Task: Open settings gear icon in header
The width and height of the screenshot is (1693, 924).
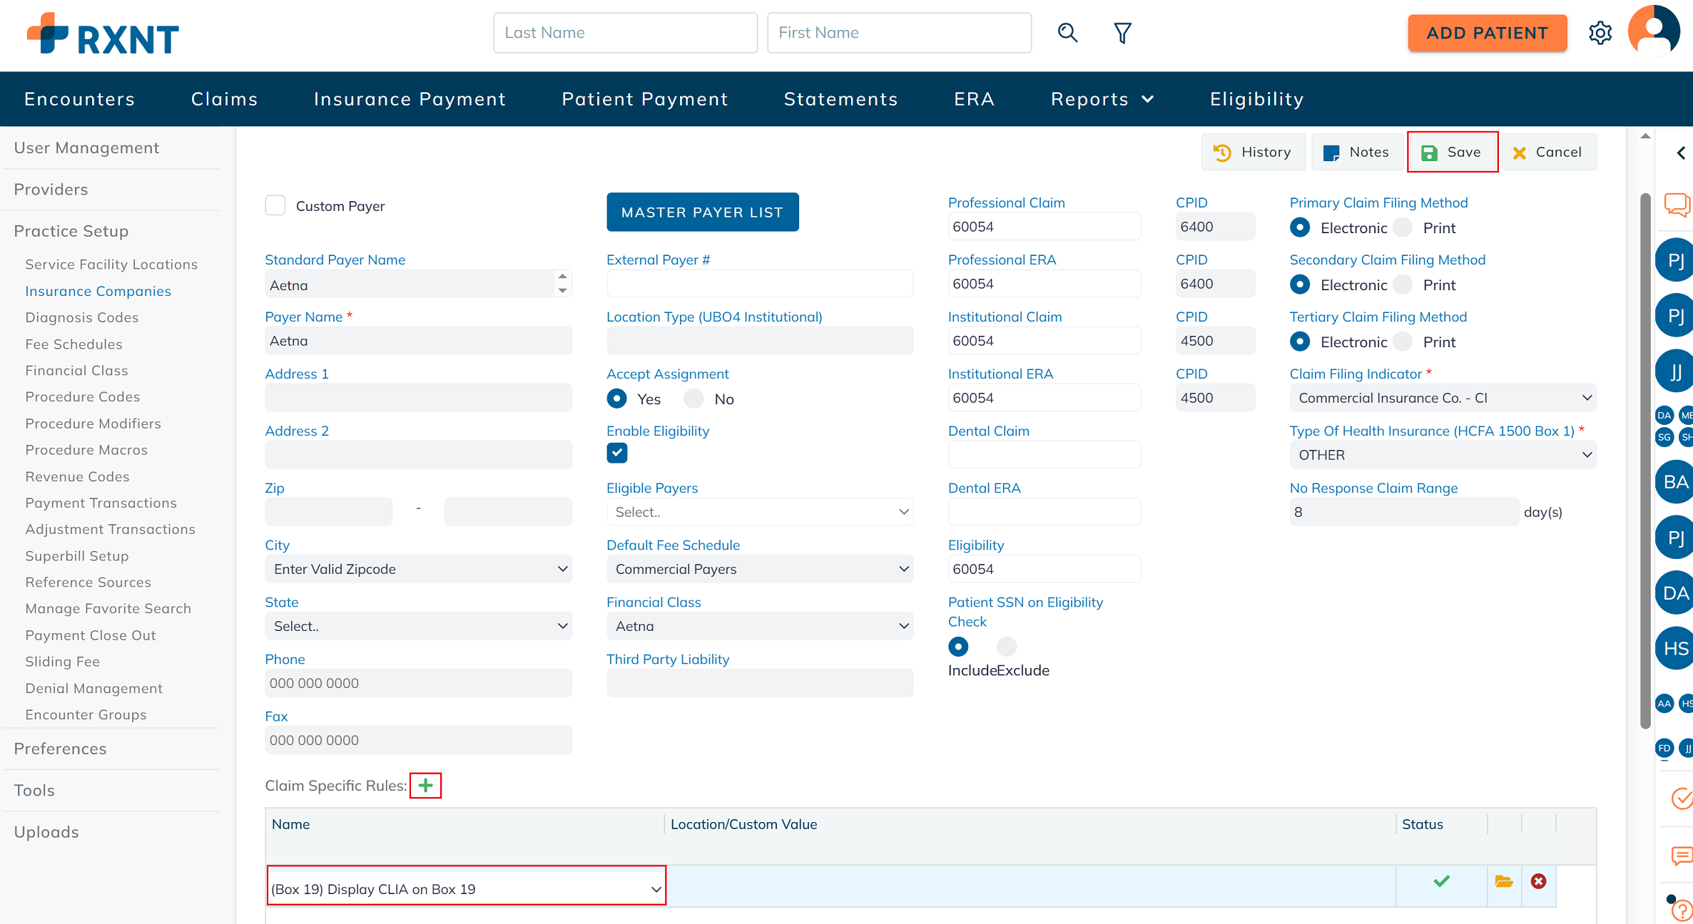Action: (1600, 33)
